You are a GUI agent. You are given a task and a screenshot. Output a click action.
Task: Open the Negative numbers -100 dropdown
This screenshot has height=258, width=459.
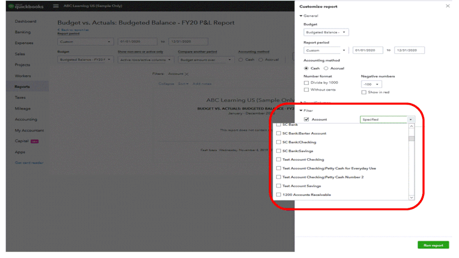pyautogui.click(x=371, y=84)
